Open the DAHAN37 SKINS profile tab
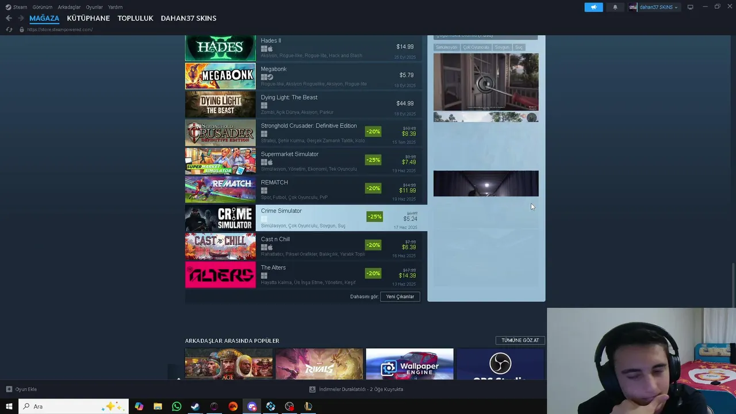 coord(189,18)
